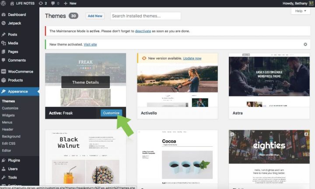Click the Astra theme name label

238,113
